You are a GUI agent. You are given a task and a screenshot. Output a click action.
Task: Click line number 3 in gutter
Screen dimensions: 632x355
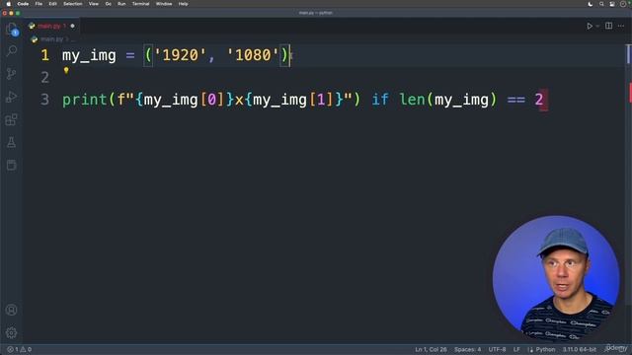[44, 100]
